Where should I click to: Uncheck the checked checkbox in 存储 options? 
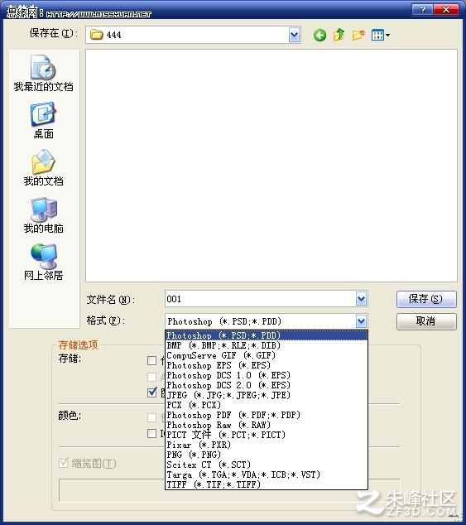coord(152,392)
